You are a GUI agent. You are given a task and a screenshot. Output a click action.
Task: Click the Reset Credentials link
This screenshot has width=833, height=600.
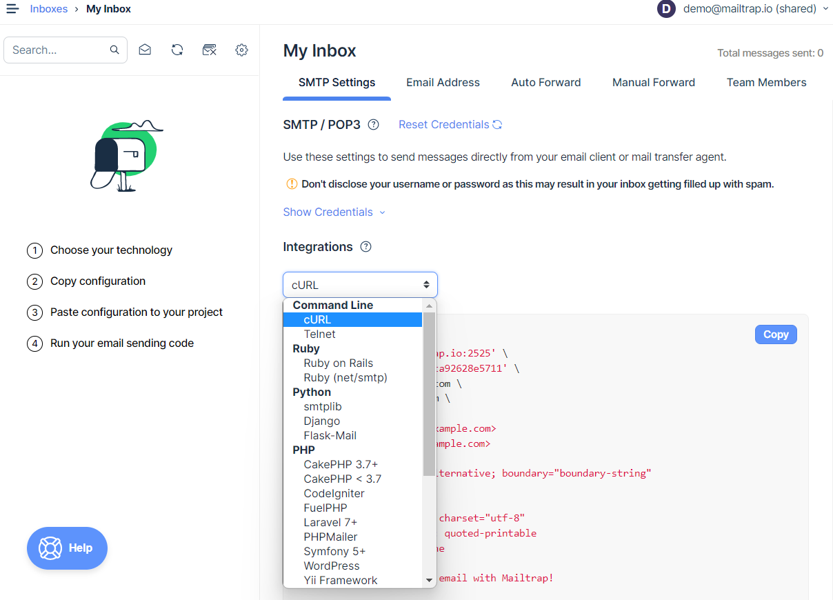444,125
